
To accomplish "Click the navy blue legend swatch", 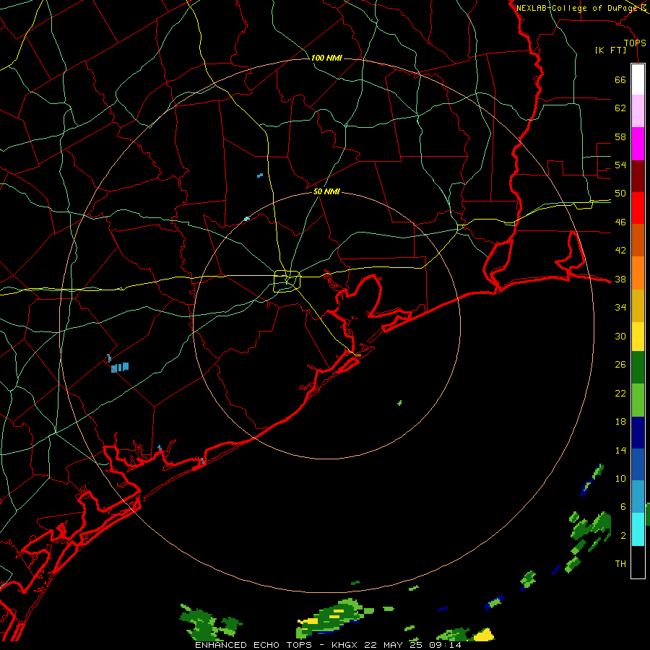I will 638,433.
